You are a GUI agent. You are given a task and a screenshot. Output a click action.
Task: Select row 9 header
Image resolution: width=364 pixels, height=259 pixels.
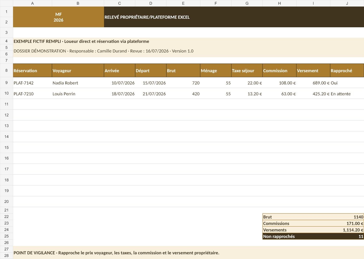6,83
